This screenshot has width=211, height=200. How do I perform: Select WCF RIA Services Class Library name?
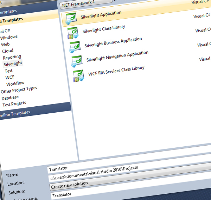pyautogui.click(x=116, y=71)
